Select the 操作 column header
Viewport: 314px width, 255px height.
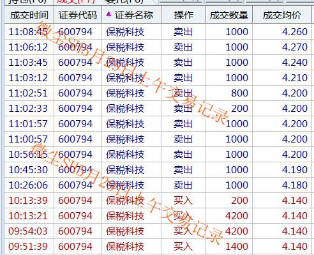pyautogui.click(x=184, y=15)
